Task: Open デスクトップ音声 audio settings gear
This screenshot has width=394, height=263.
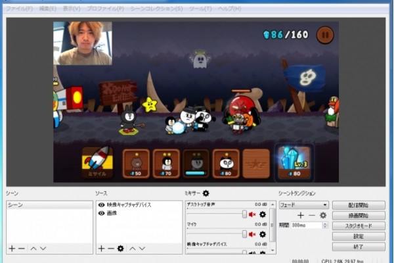Action: pos(263,214)
